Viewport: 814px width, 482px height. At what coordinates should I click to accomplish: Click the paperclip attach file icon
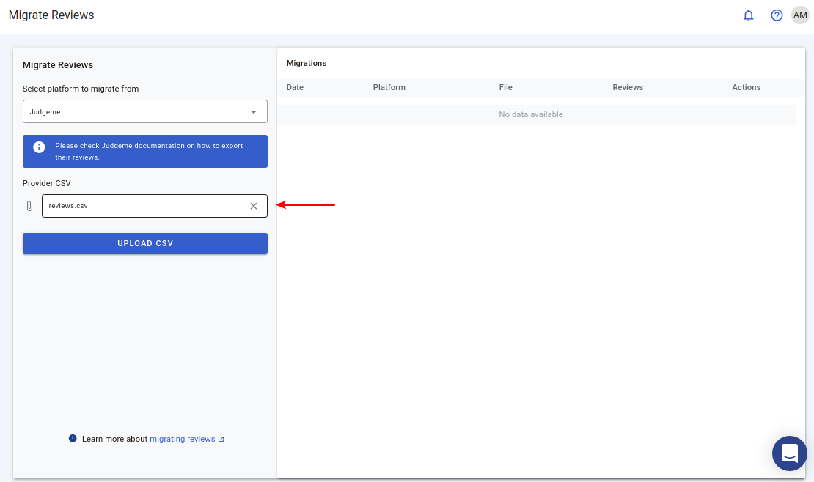pyautogui.click(x=29, y=206)
